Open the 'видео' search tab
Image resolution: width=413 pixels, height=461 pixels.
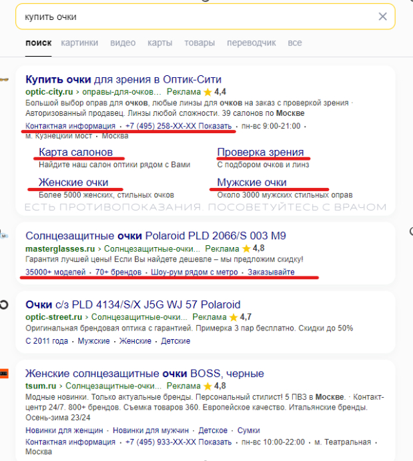[123, 43]
